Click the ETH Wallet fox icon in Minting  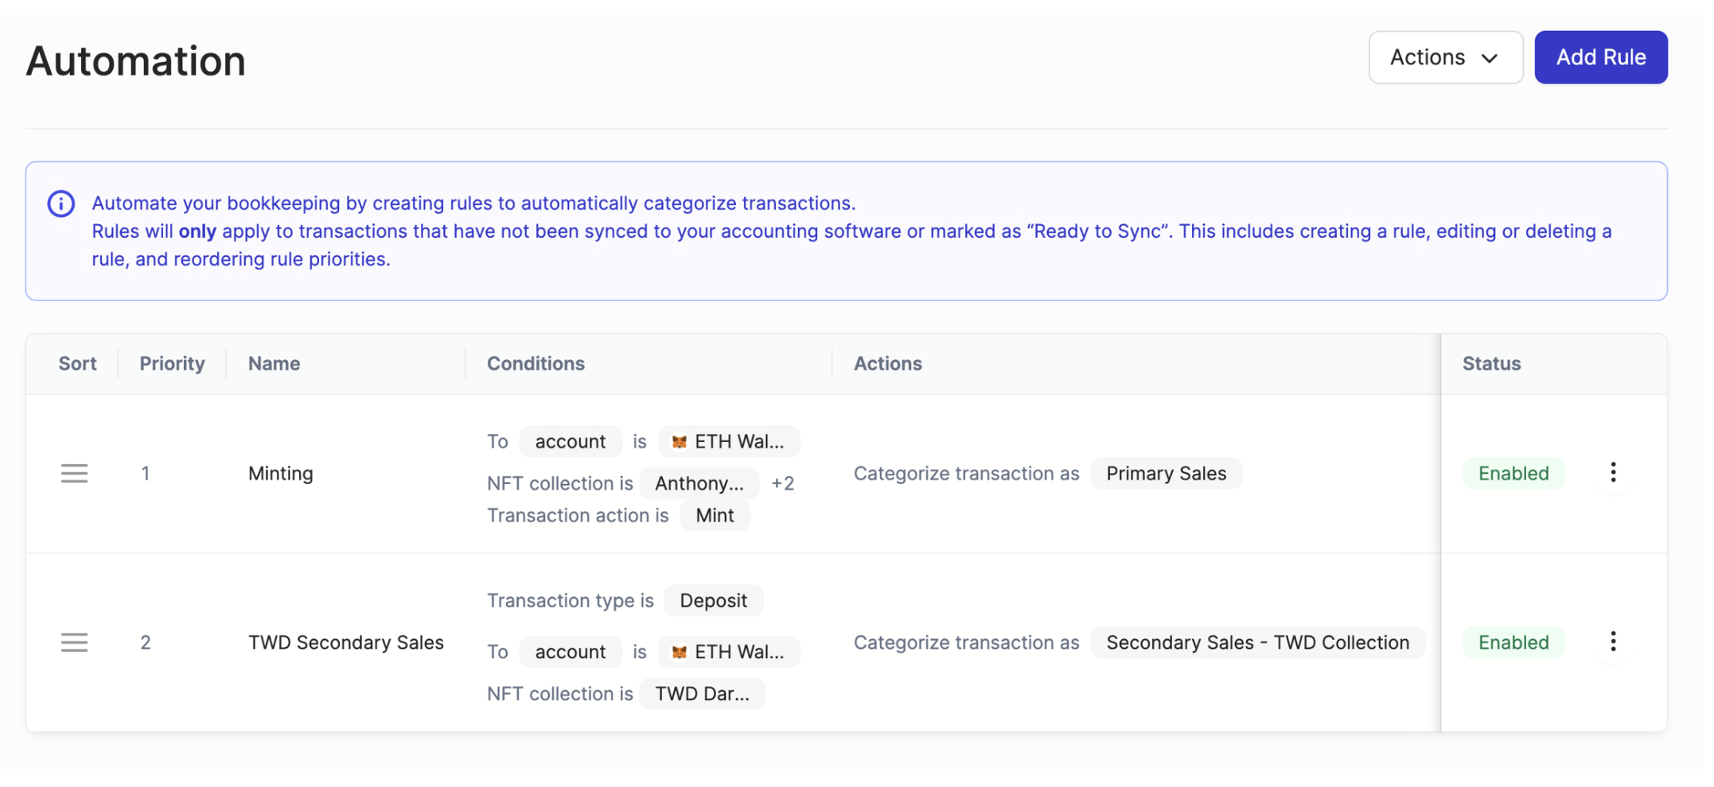tap(679, 442)
